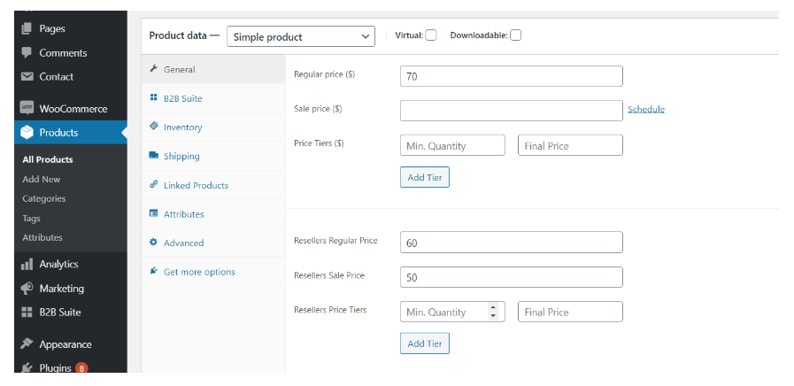Switch to the Shipping tab

[213, 156]
